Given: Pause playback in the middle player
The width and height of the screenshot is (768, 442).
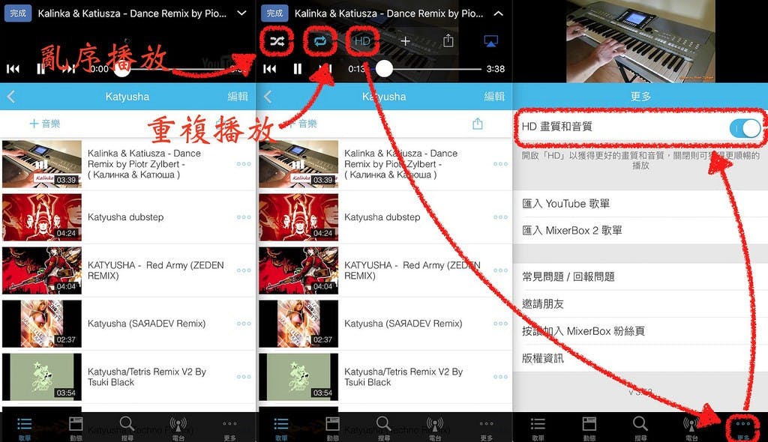Looking at the screenshot, I should (x=297, y=69).
